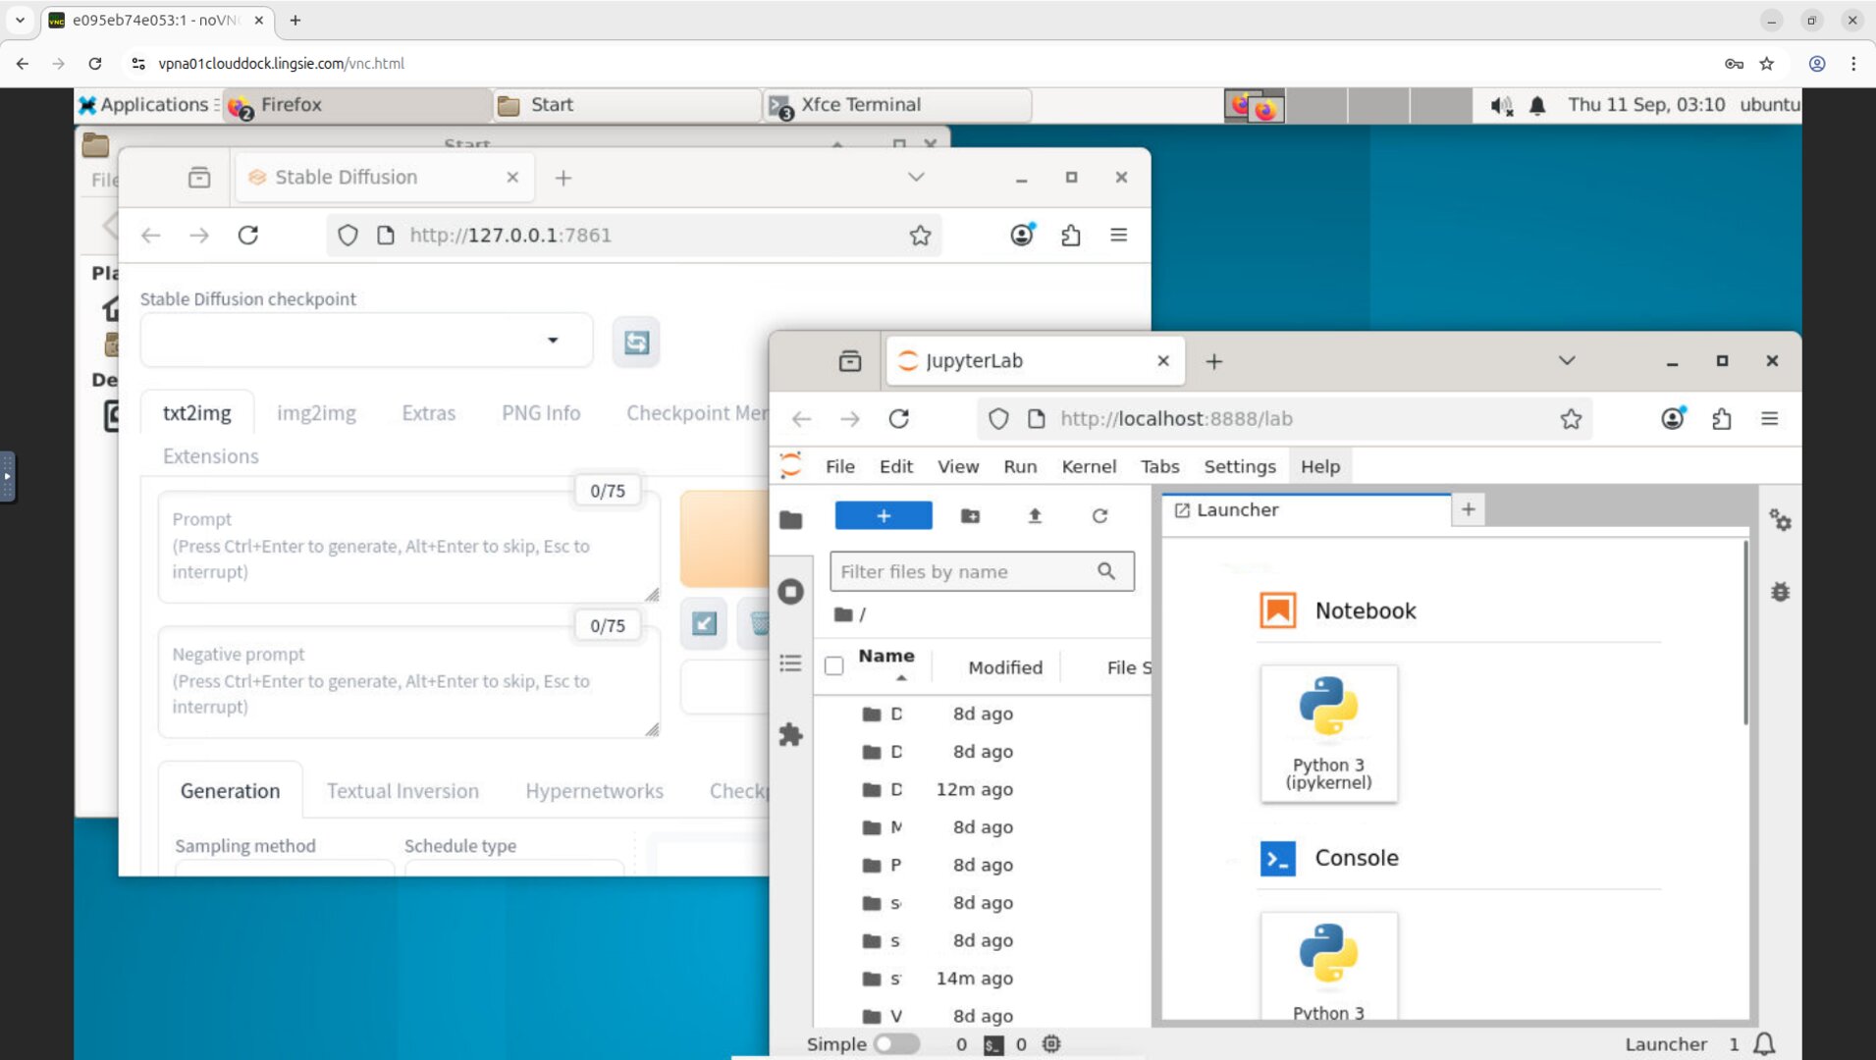Viewport: 1876px width, 1060px height.
Task: Click the blue new launcher button
Action: tap(883, 515)
